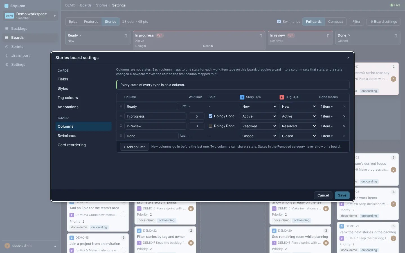Viewport: 405px width, 253px height.
Task: Enable Doing / Done split for In review
Action: tap(210, 126)
